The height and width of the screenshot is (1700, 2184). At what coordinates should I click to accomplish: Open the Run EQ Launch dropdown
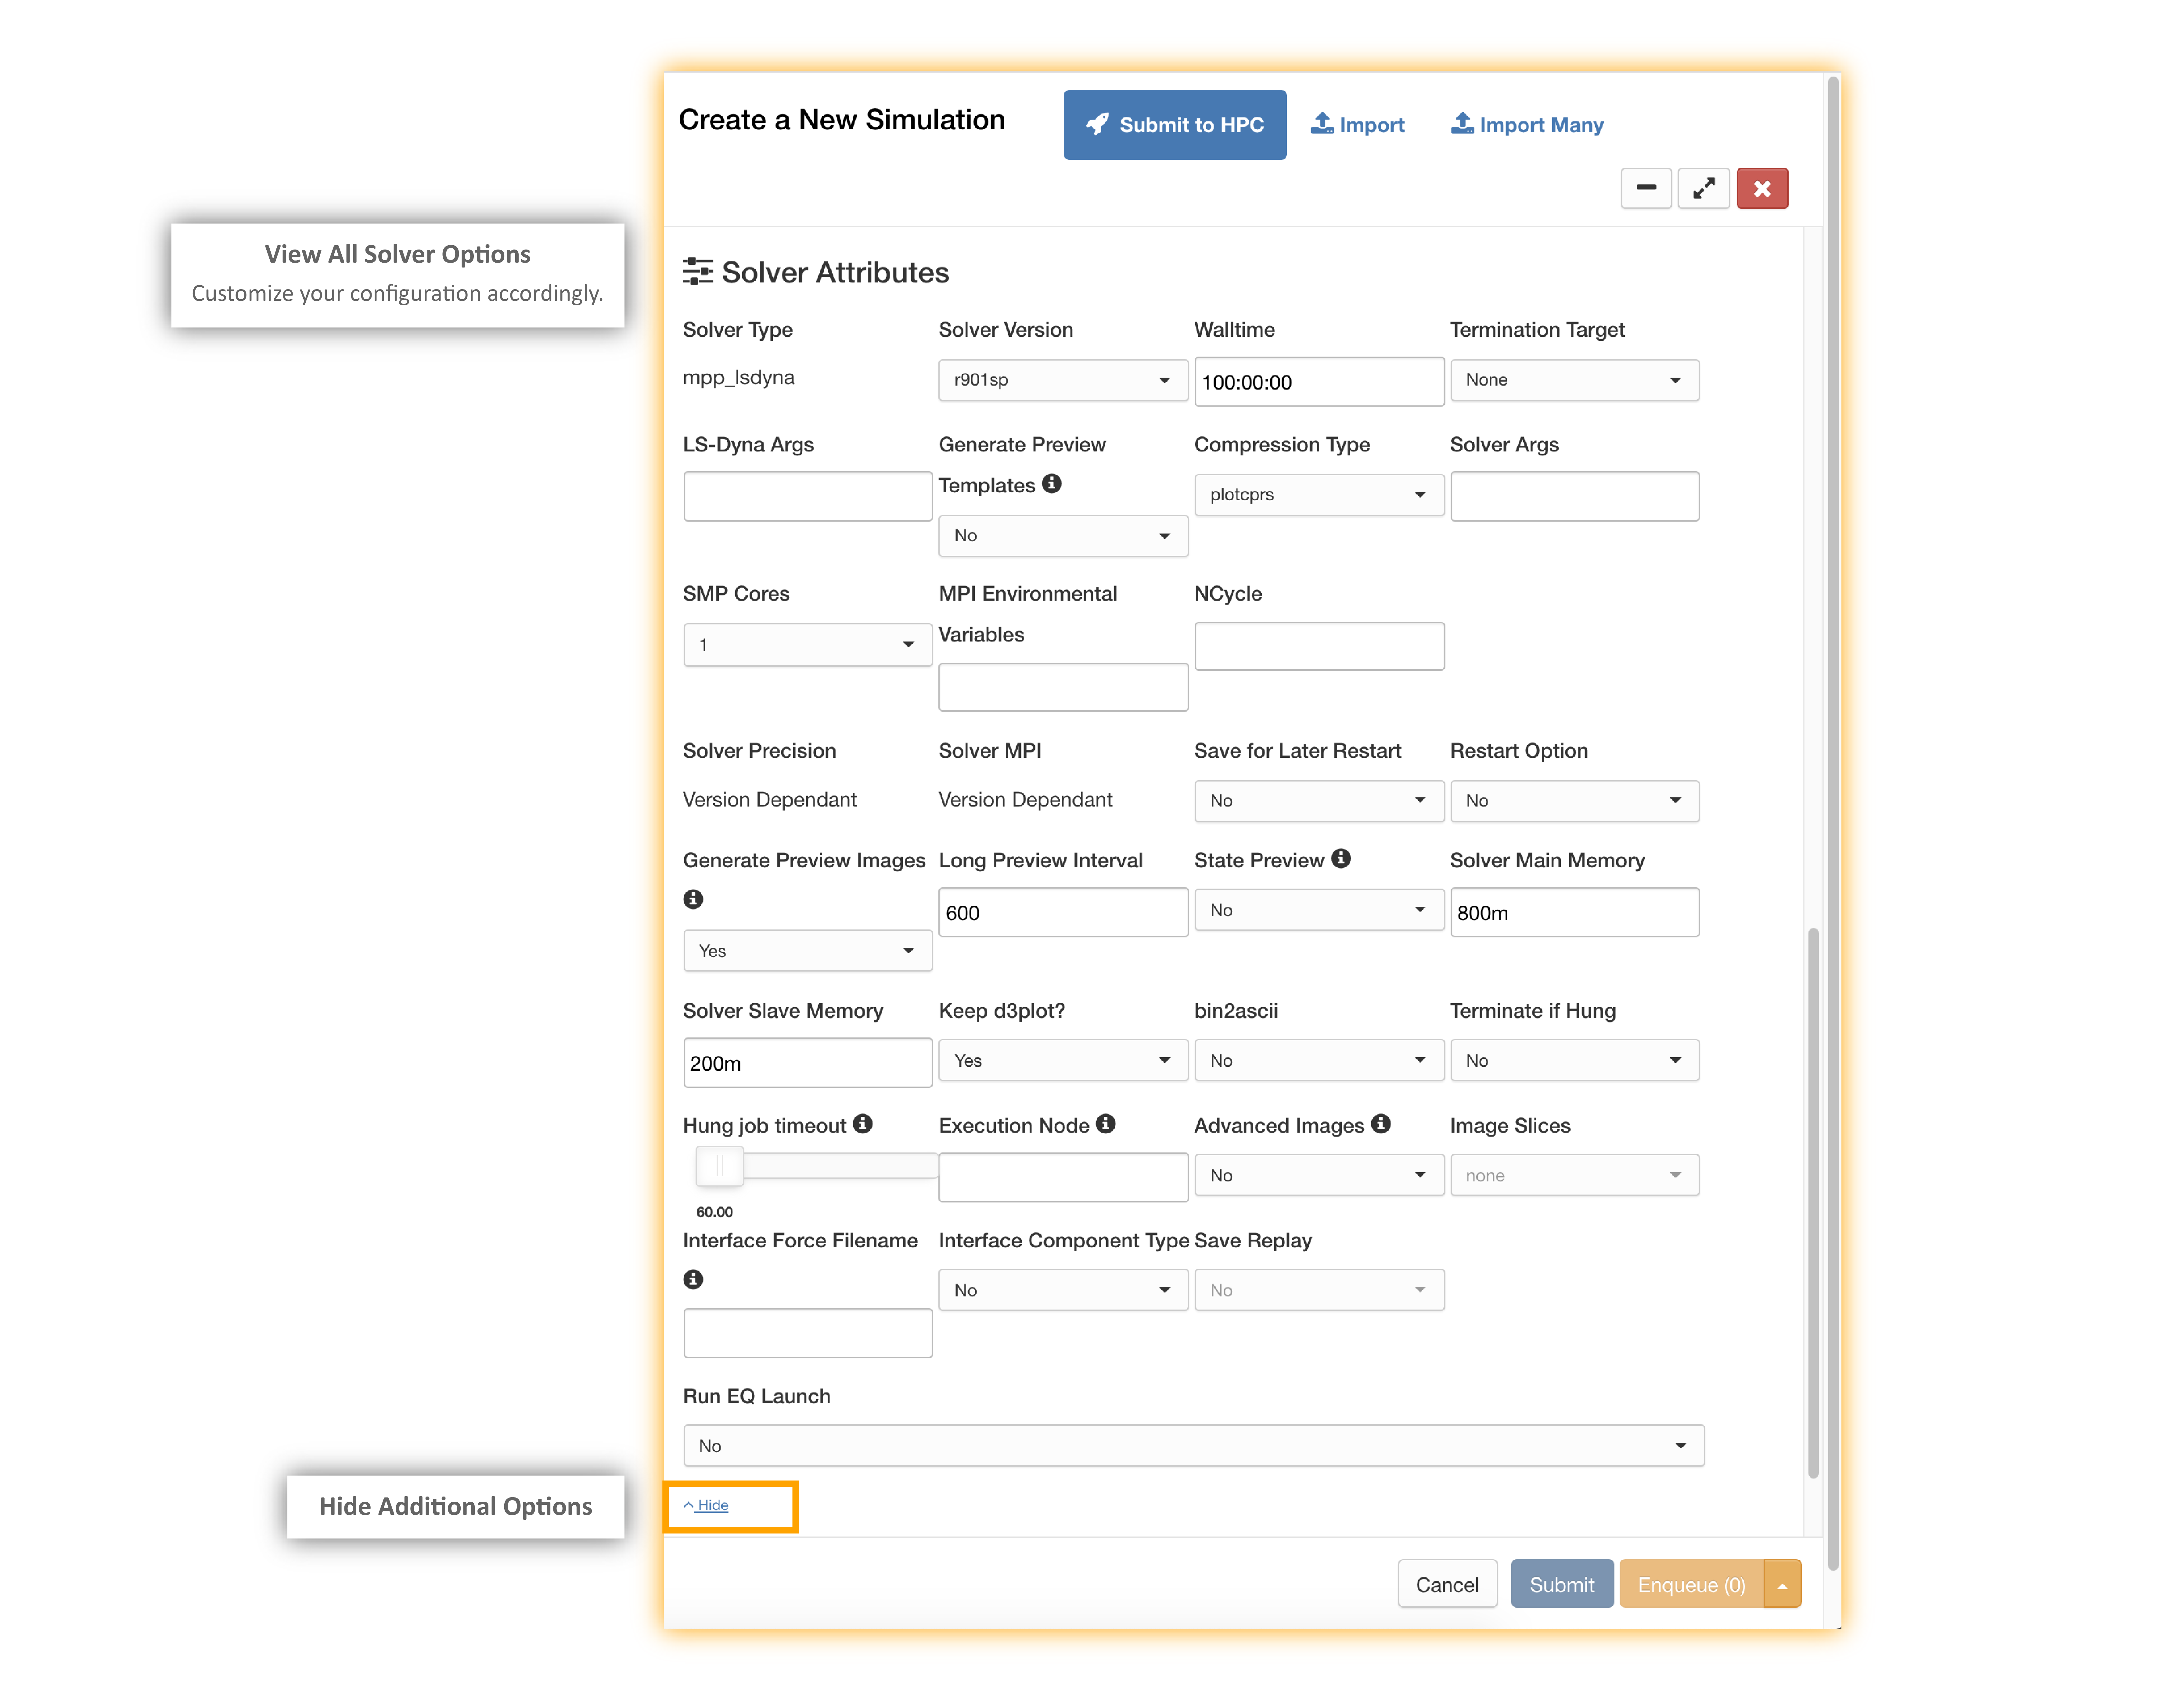[1194, 1446]
